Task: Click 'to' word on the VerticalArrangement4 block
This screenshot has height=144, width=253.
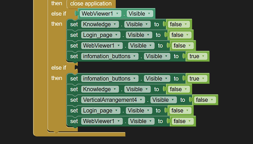Action: (x=183, y=100)
